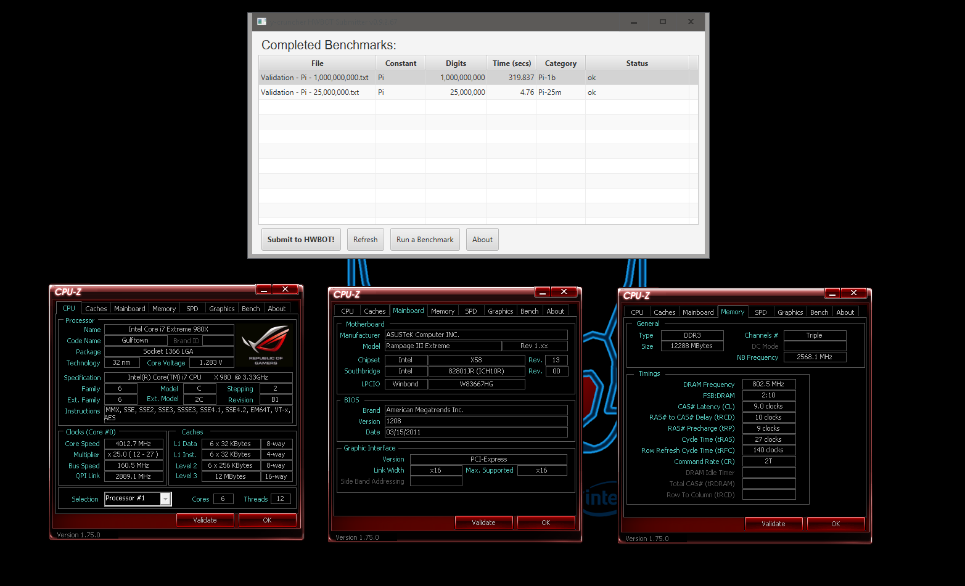
Task: Open Mainboard tab in left CPU-Z window
Action: 129,309
